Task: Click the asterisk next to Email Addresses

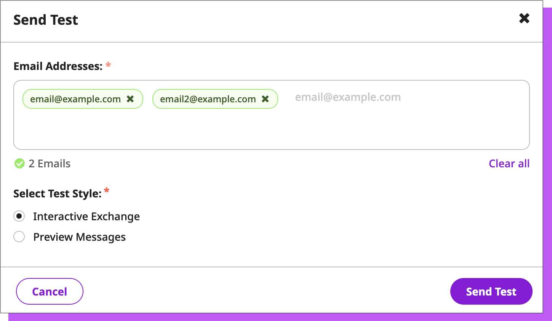Action: click(x=108, y=65)
